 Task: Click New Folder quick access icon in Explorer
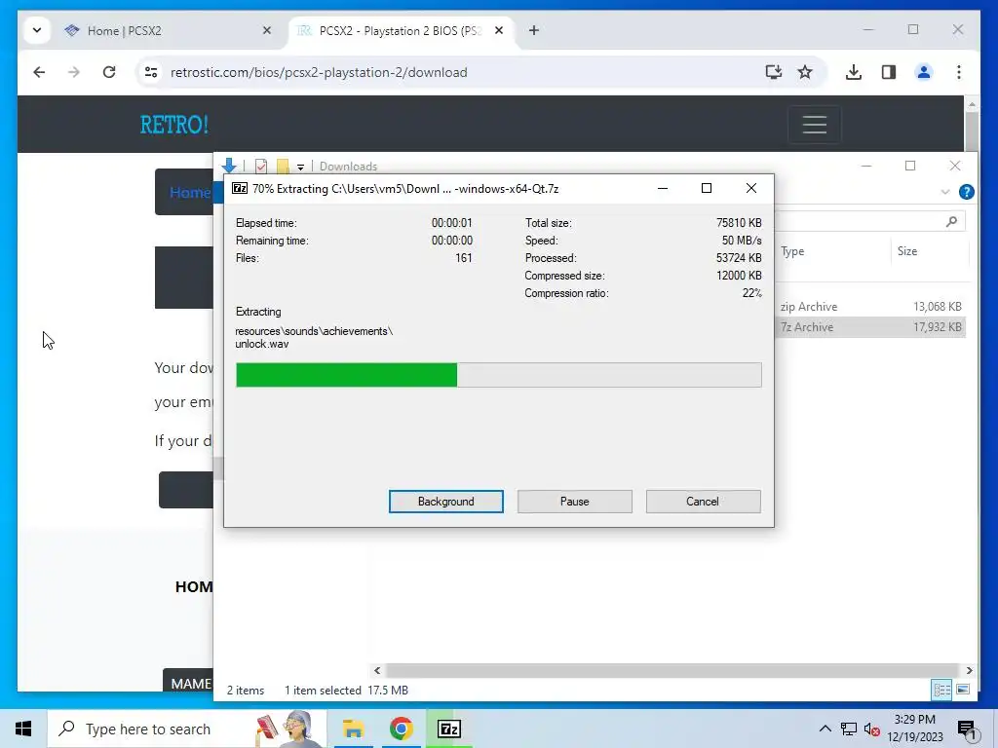(283, 166)
